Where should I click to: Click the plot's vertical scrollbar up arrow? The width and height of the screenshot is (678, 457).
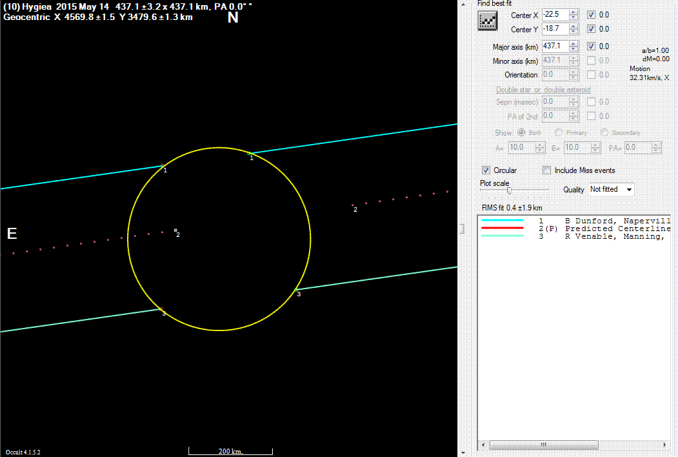463,4
